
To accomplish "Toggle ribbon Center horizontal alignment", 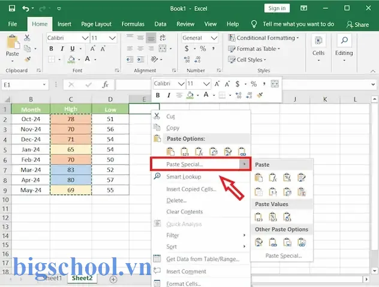I will tap(140, 48).
